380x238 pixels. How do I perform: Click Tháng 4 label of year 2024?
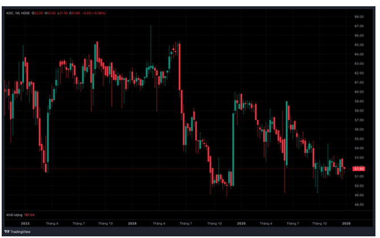pyautogui.click(x=159, y=223)
